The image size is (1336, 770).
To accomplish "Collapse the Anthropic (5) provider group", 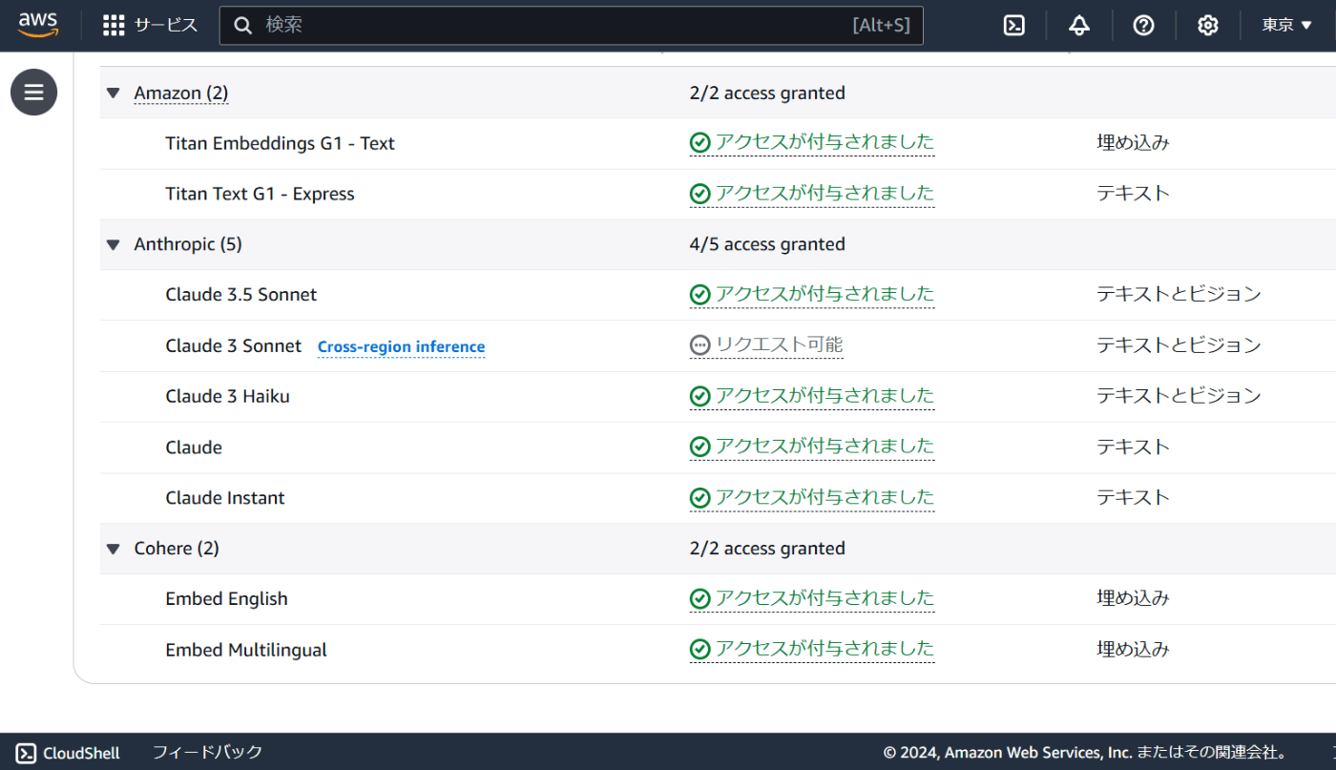I will 114,245.
